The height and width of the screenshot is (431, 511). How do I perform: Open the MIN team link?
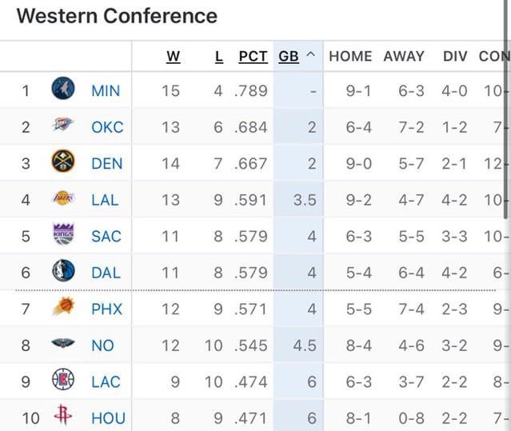[106, 90]
